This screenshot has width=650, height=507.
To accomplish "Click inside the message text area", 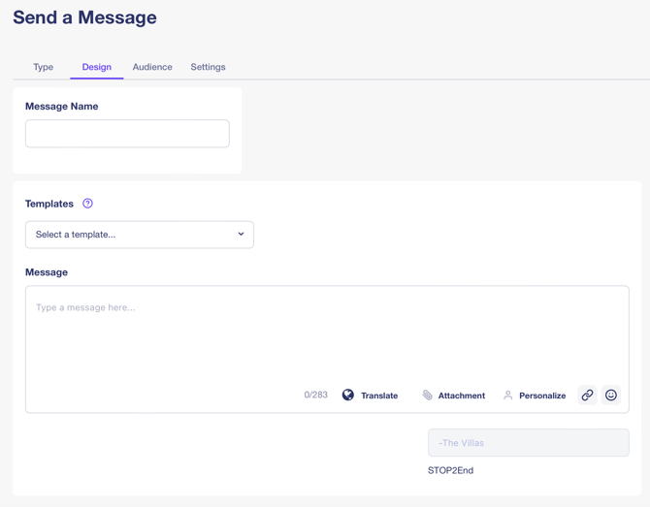I will coord(326,334).
